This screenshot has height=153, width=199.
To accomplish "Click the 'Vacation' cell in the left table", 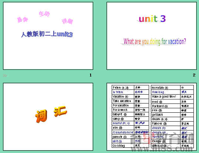I will tap(123, 96).
